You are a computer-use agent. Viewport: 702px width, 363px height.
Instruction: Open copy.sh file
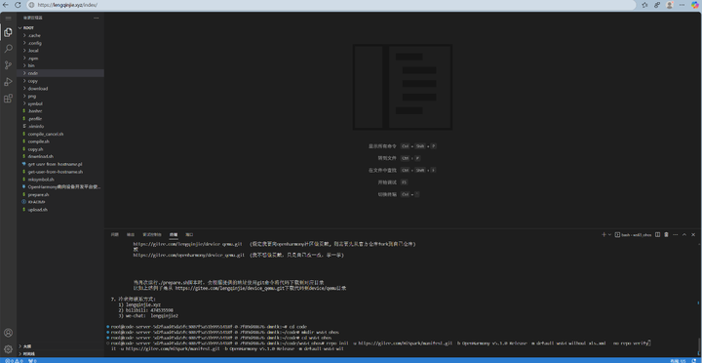[60, 149]
